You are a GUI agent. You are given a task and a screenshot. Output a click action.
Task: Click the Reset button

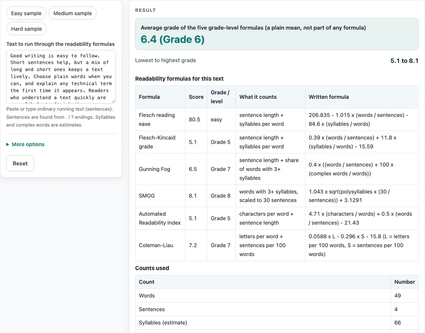pyautogui.click(x=20, y=164)
